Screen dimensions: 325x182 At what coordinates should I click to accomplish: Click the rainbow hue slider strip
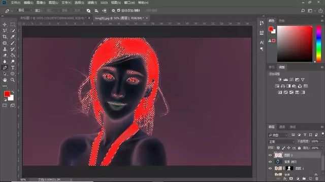click(x=319, y=44)
